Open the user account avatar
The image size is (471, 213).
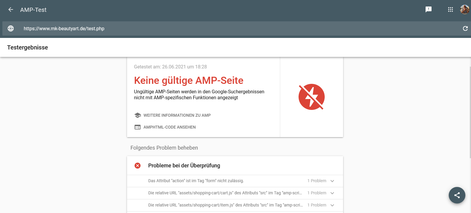[x=464, y=9]
